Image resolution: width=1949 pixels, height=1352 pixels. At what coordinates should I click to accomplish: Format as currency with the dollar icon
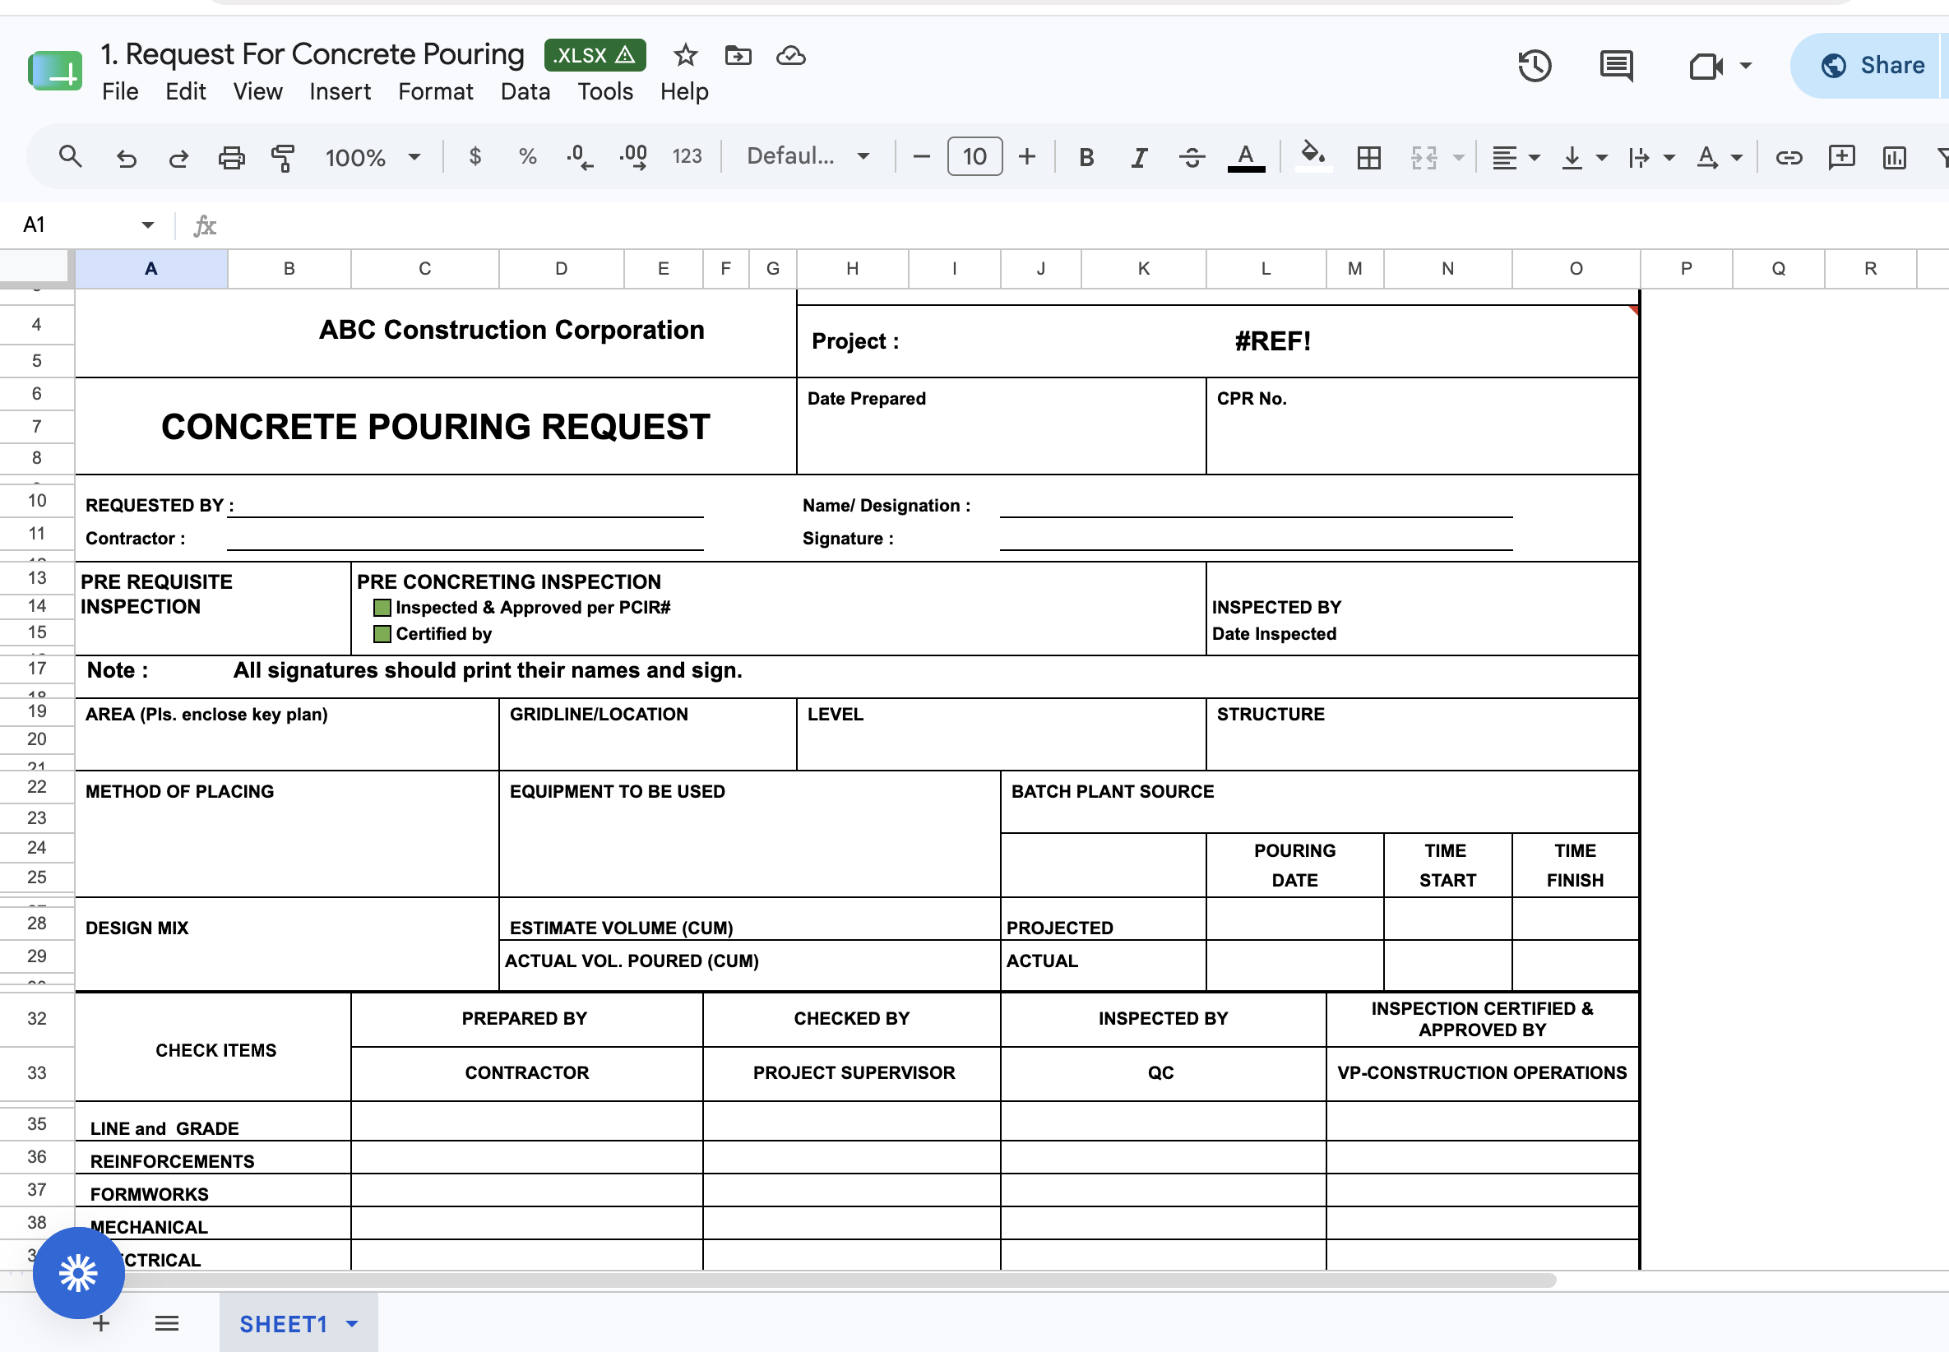tap(475, 157)
